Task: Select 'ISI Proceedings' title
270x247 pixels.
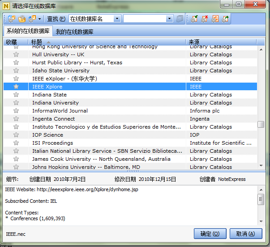Action: tap(52, 143)
